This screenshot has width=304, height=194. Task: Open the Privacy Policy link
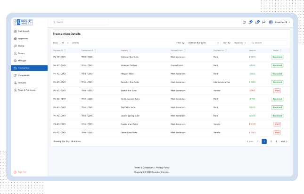(x=163, y=168)
